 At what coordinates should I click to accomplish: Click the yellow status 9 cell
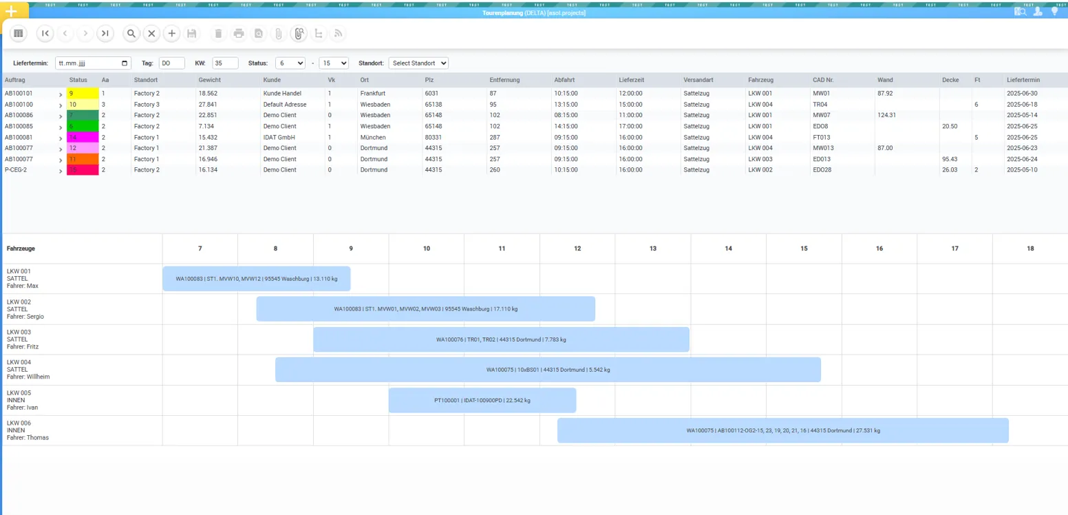[x=83, y=93]
